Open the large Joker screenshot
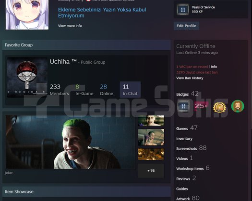The image size is (252, 201). pyautogui.click(x=70, y=142)
